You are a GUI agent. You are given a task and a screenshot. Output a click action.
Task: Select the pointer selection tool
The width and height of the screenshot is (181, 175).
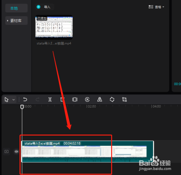pyautogui.click(x=7, y=100)
